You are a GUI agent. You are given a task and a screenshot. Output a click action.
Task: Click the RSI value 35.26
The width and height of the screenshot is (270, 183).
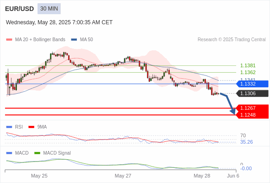(246, 142)
